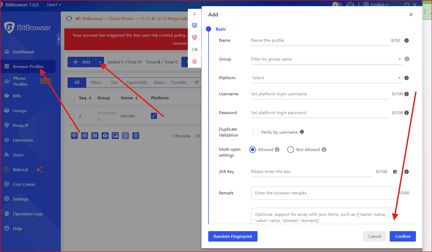Switch to the Mine tab
Image resolution: width=432 pixels, height=252 pixels.
(x=96, y=82)
